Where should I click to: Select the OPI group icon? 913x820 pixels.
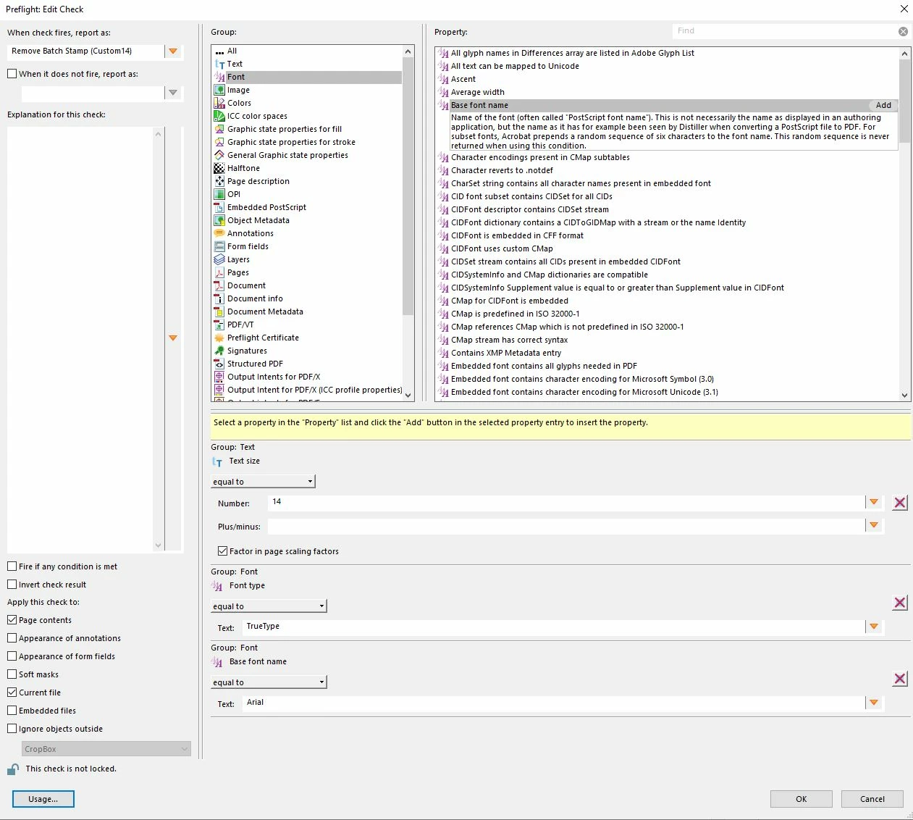point(219,195)
